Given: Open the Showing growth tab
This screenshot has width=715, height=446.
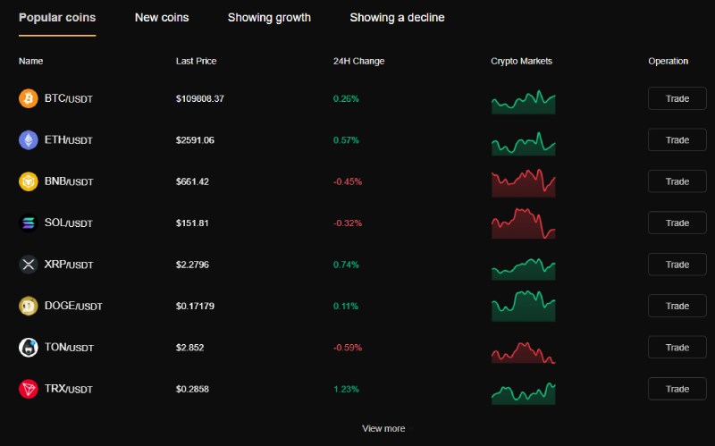Looking at the screenshot, I should click(x=269, y=17).
